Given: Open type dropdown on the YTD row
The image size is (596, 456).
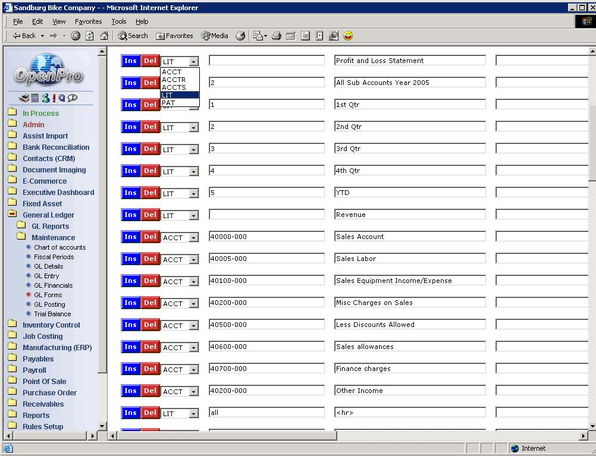Looking at the screenshot, I should click(193, 194).
